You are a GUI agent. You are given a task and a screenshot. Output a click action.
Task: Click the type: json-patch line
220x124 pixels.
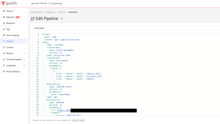point(58,61)
